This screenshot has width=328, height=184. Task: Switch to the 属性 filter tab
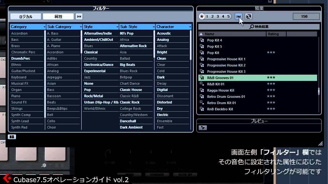coord(58,17)
